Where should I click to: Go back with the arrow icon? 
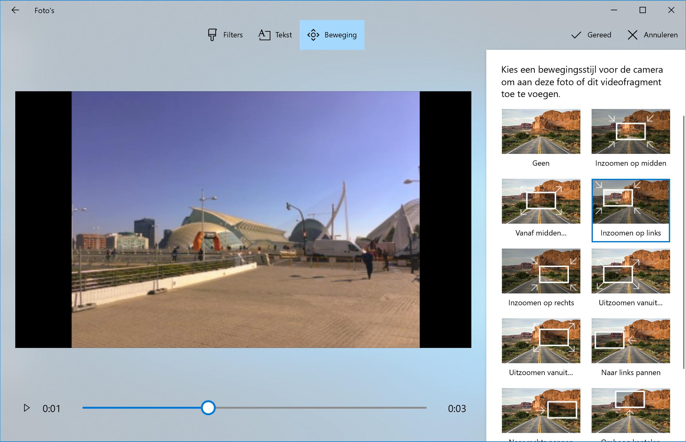[15, 10]
